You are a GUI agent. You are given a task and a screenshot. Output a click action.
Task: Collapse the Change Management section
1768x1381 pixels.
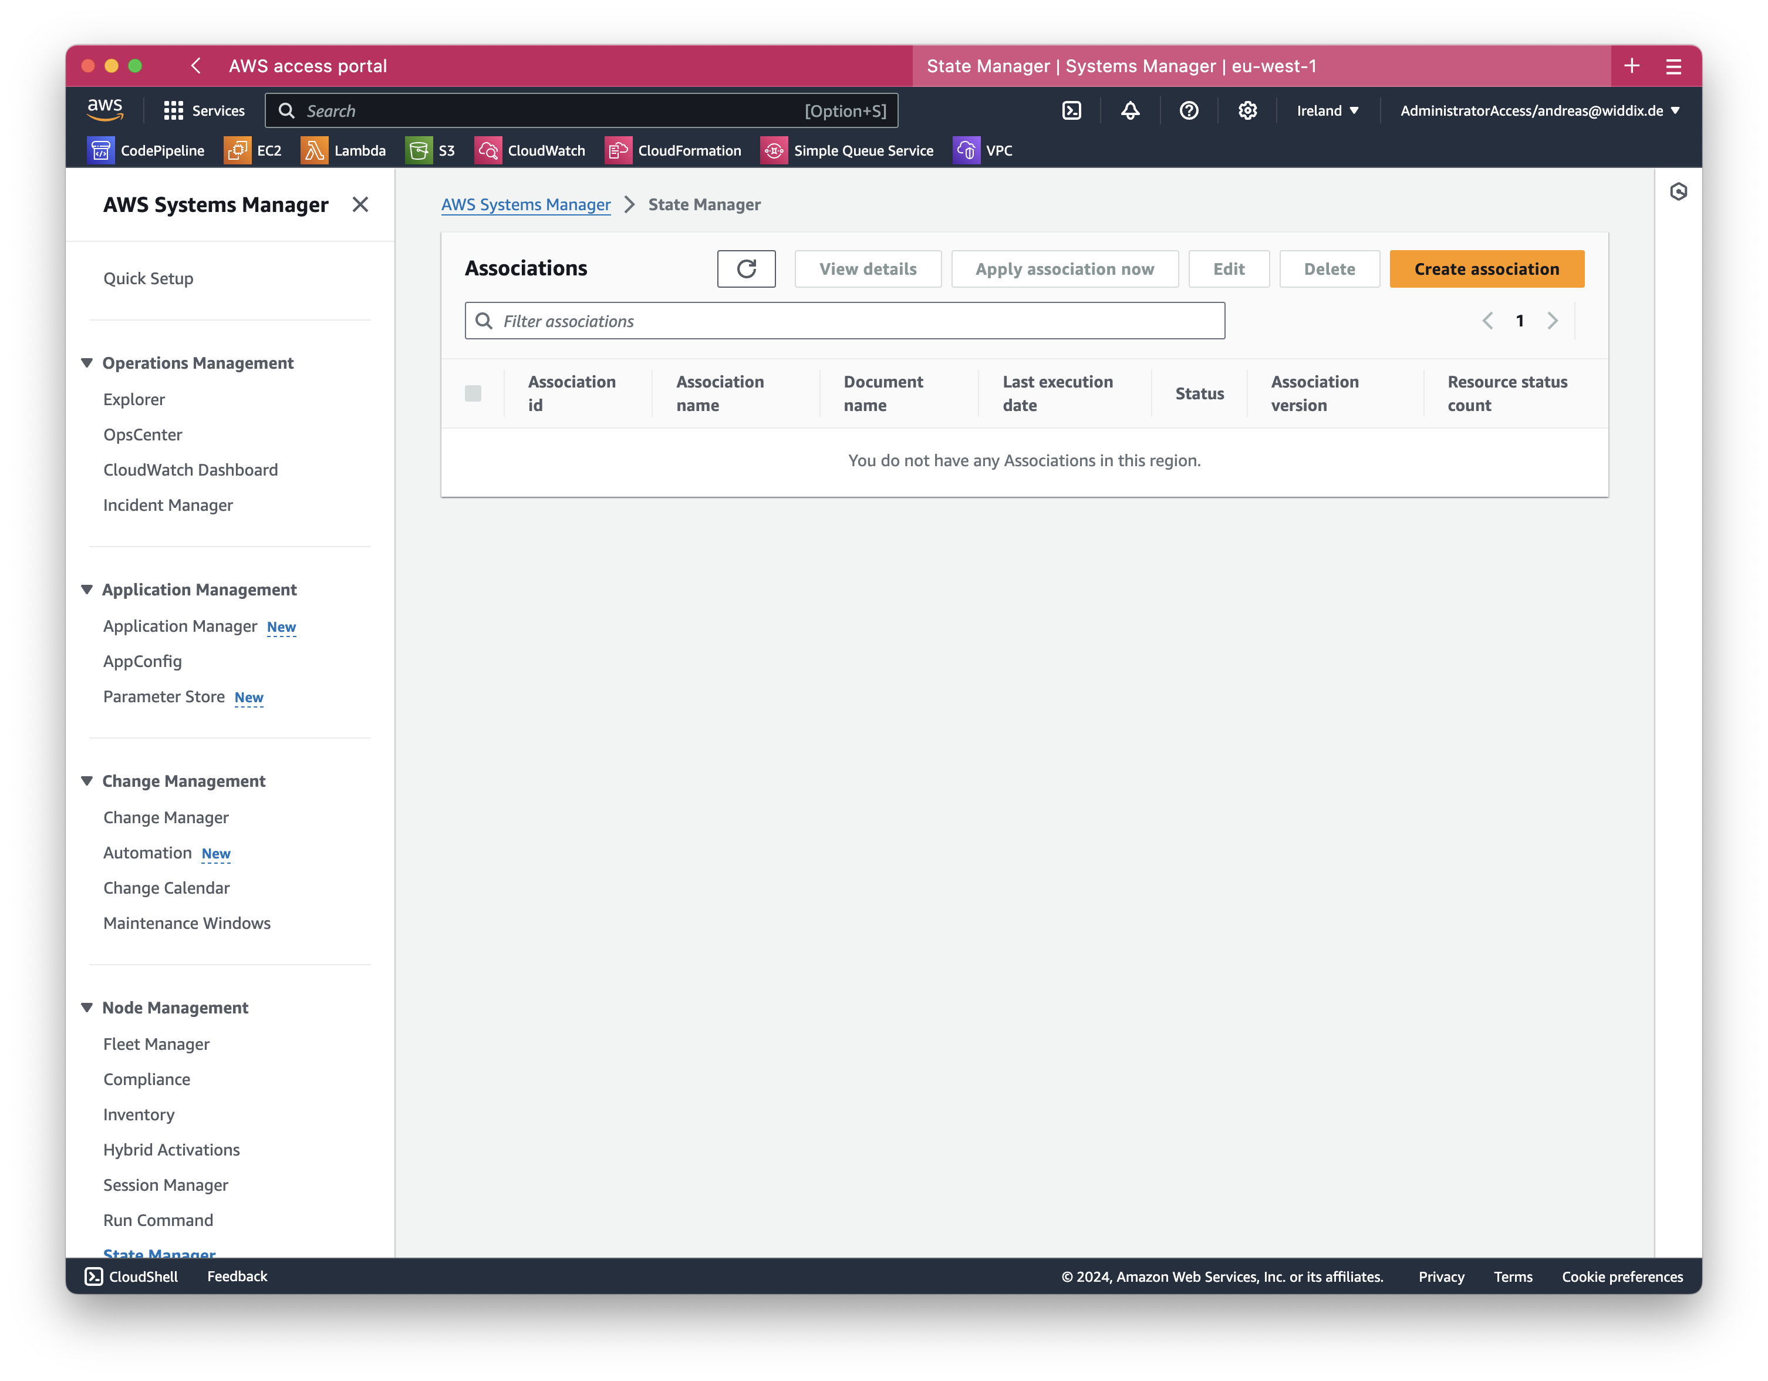pyautogui.click(x=87, y=781)
